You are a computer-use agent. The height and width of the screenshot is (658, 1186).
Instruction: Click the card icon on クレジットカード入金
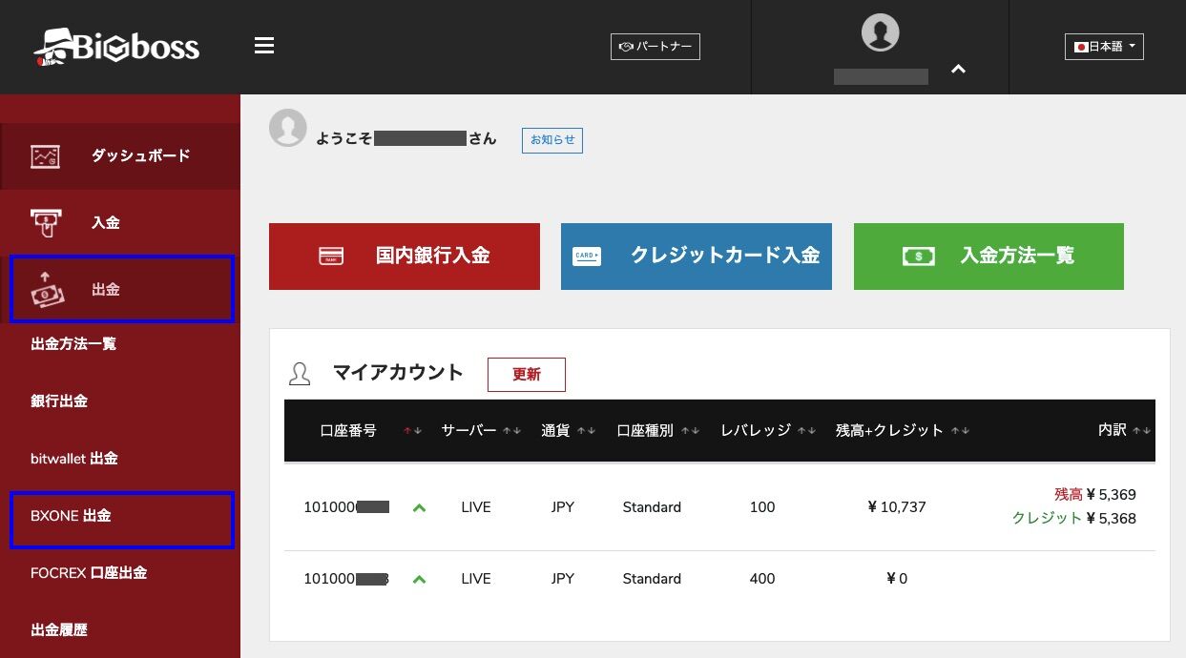tap(587, 257)
